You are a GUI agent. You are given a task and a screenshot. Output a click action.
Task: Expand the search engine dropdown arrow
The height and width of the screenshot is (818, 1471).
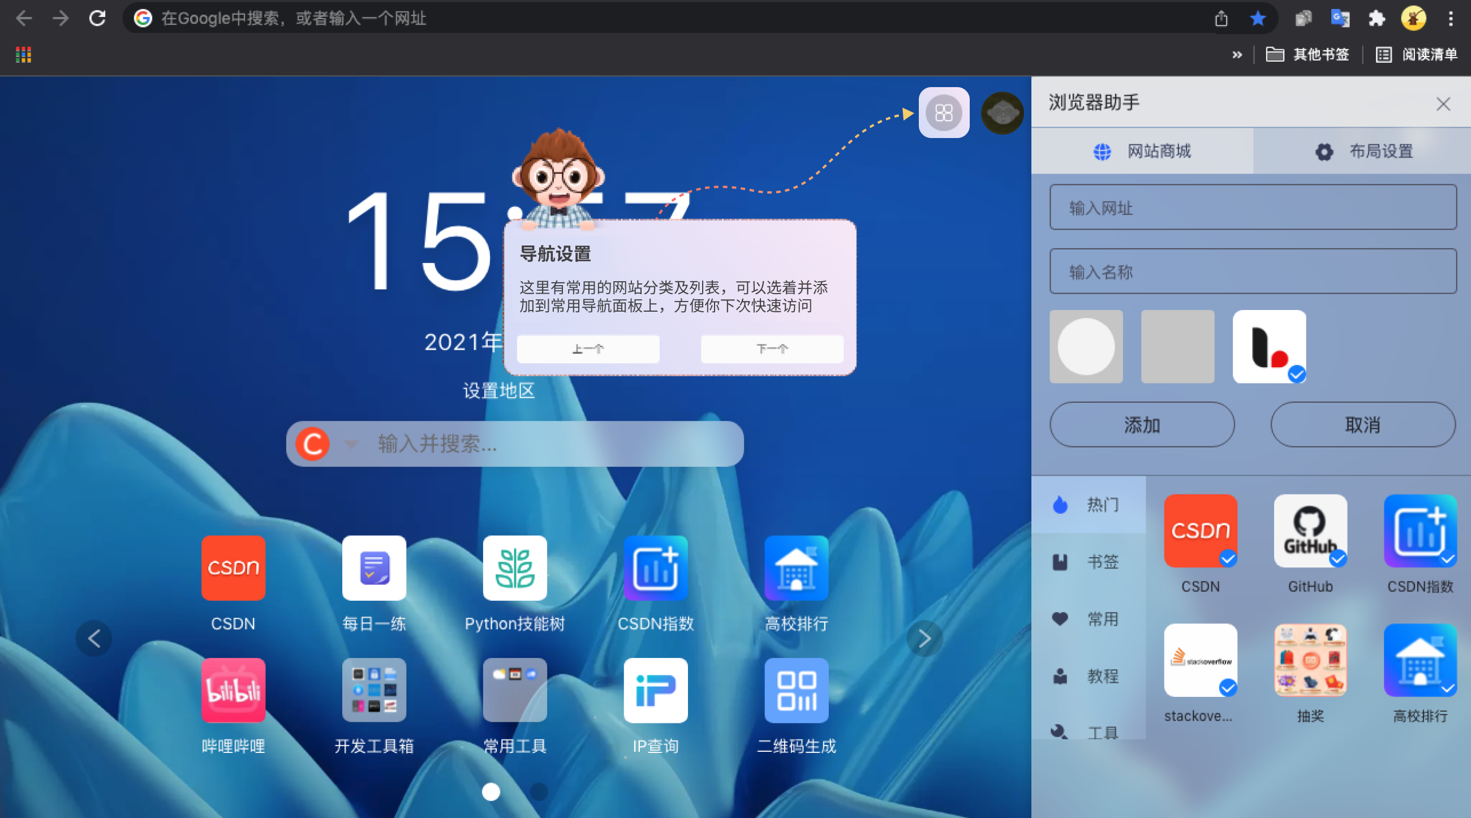pyautogui.click(x=351, y=444)
